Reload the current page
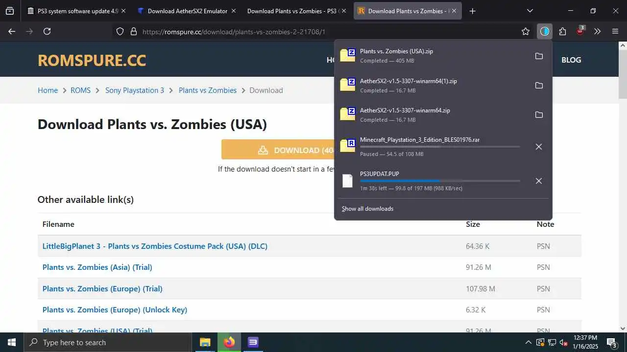627x352 pixels. point(47,31)
